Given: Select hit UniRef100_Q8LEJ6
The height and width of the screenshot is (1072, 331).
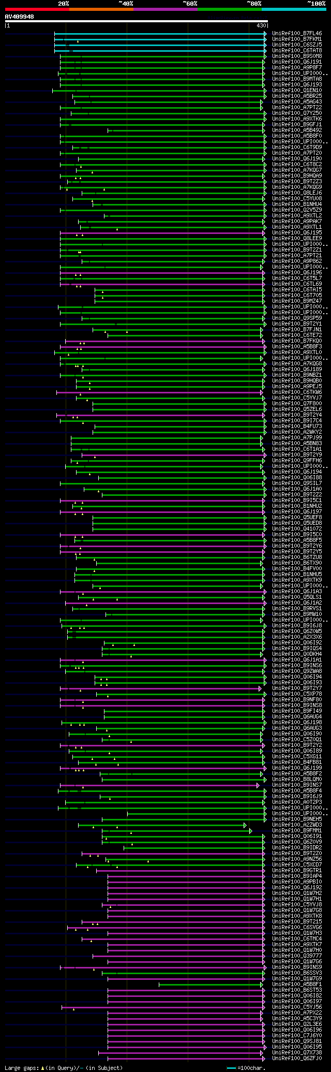Looking at the screenshot, I should pos(297,193).
